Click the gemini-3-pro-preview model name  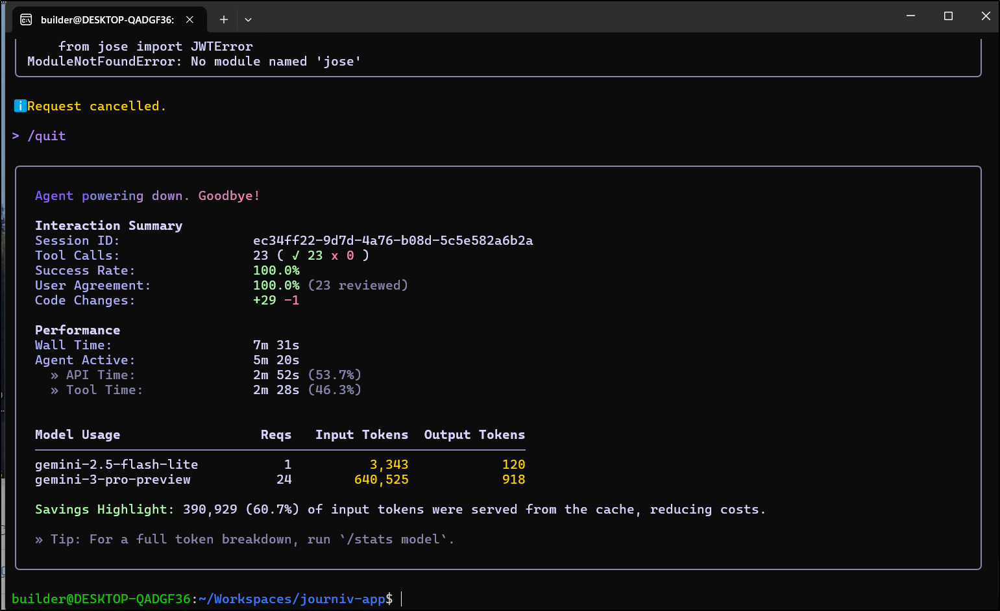[x=112, y=480]
